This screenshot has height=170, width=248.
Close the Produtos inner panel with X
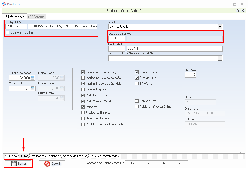click(x=243, y=10)
